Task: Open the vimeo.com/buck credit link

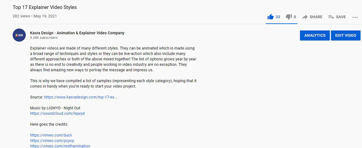Action: 51,135
